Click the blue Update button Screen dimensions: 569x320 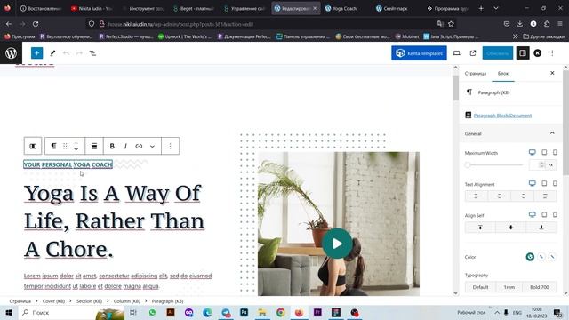tap(498, 53)
